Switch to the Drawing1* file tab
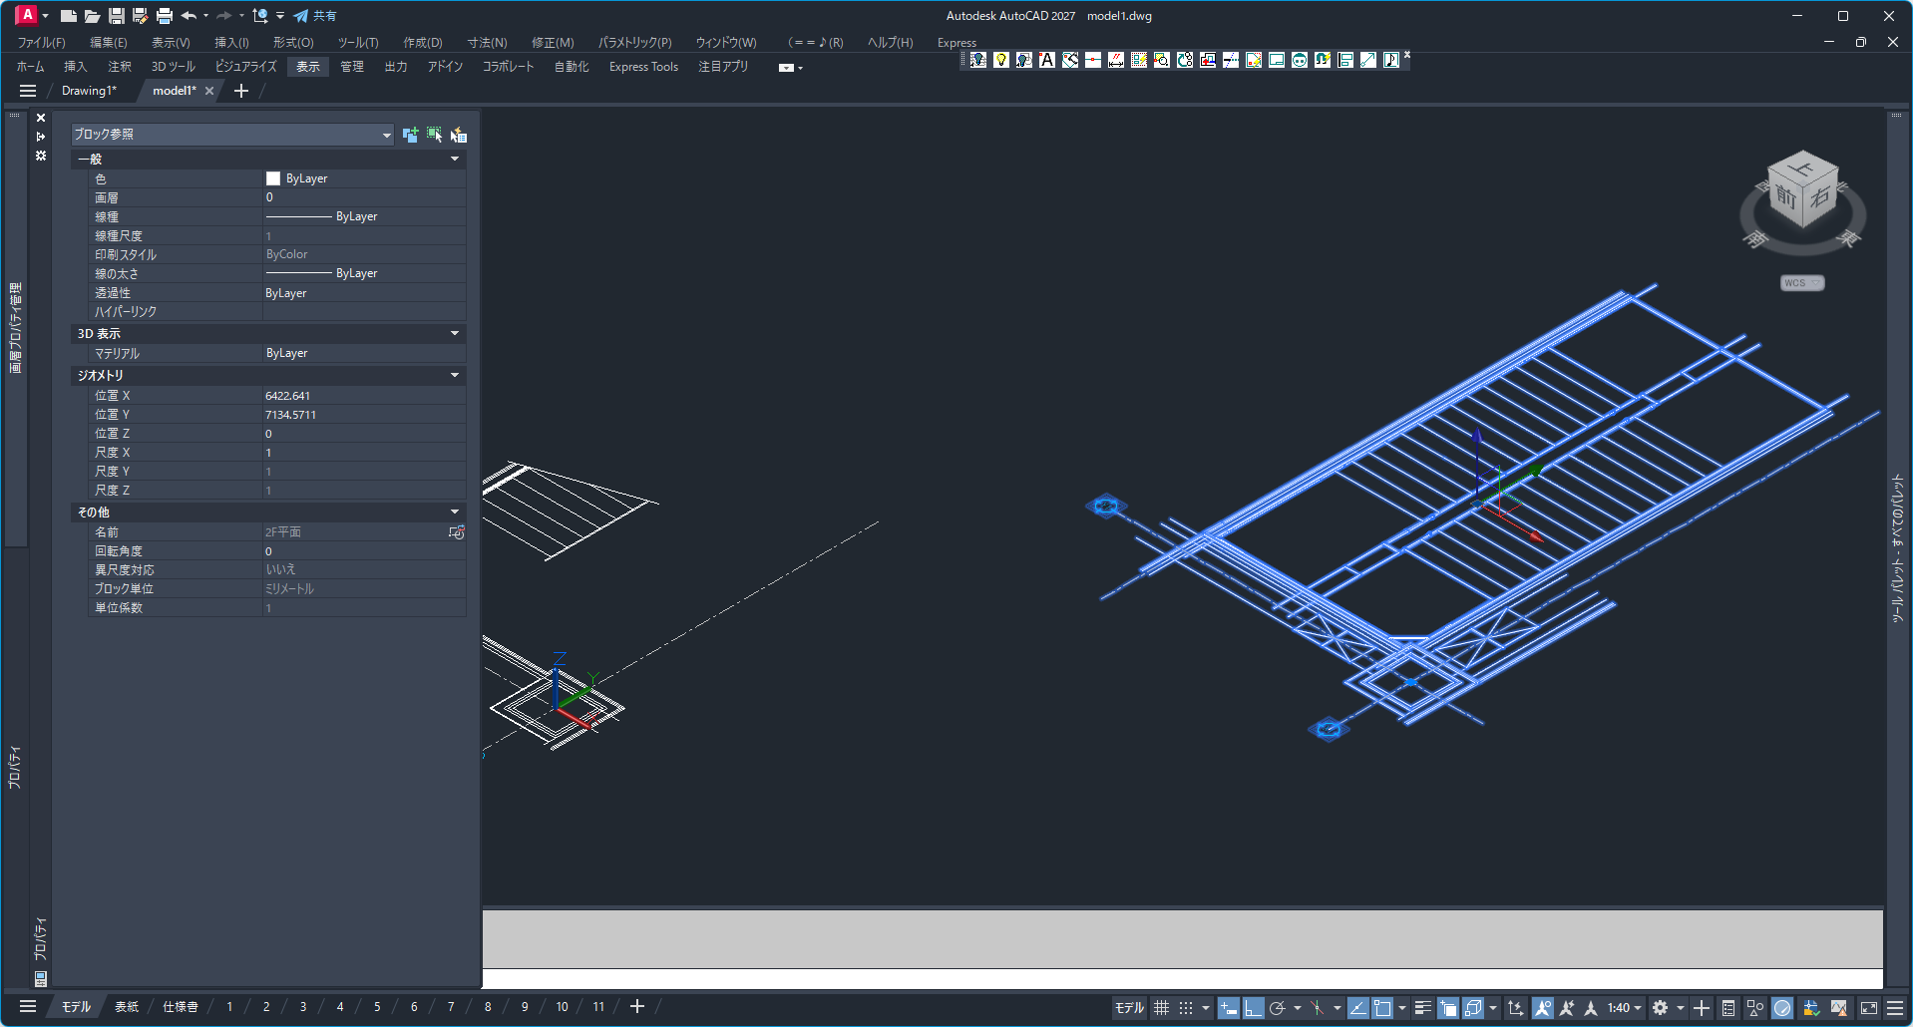1913x1027 pixels. pos(89,91)
